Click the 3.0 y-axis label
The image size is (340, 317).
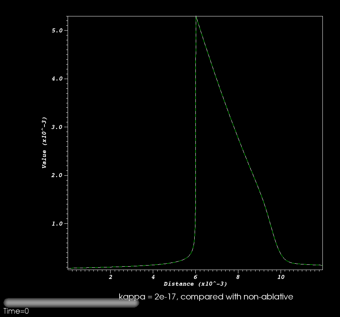pos(57,127)
